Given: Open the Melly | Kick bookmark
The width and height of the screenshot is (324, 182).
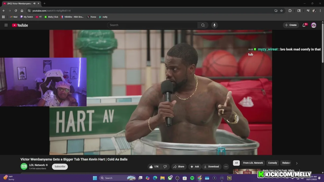Looking at the screenshot, I should [x=51, y=17].
